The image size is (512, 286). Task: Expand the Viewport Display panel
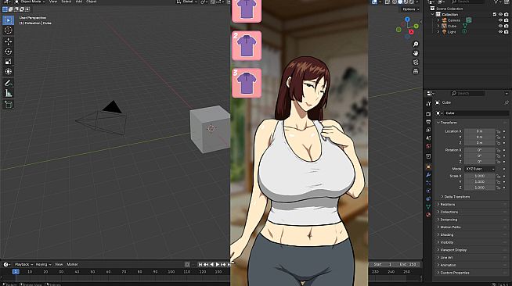click(x=453, y=250)
